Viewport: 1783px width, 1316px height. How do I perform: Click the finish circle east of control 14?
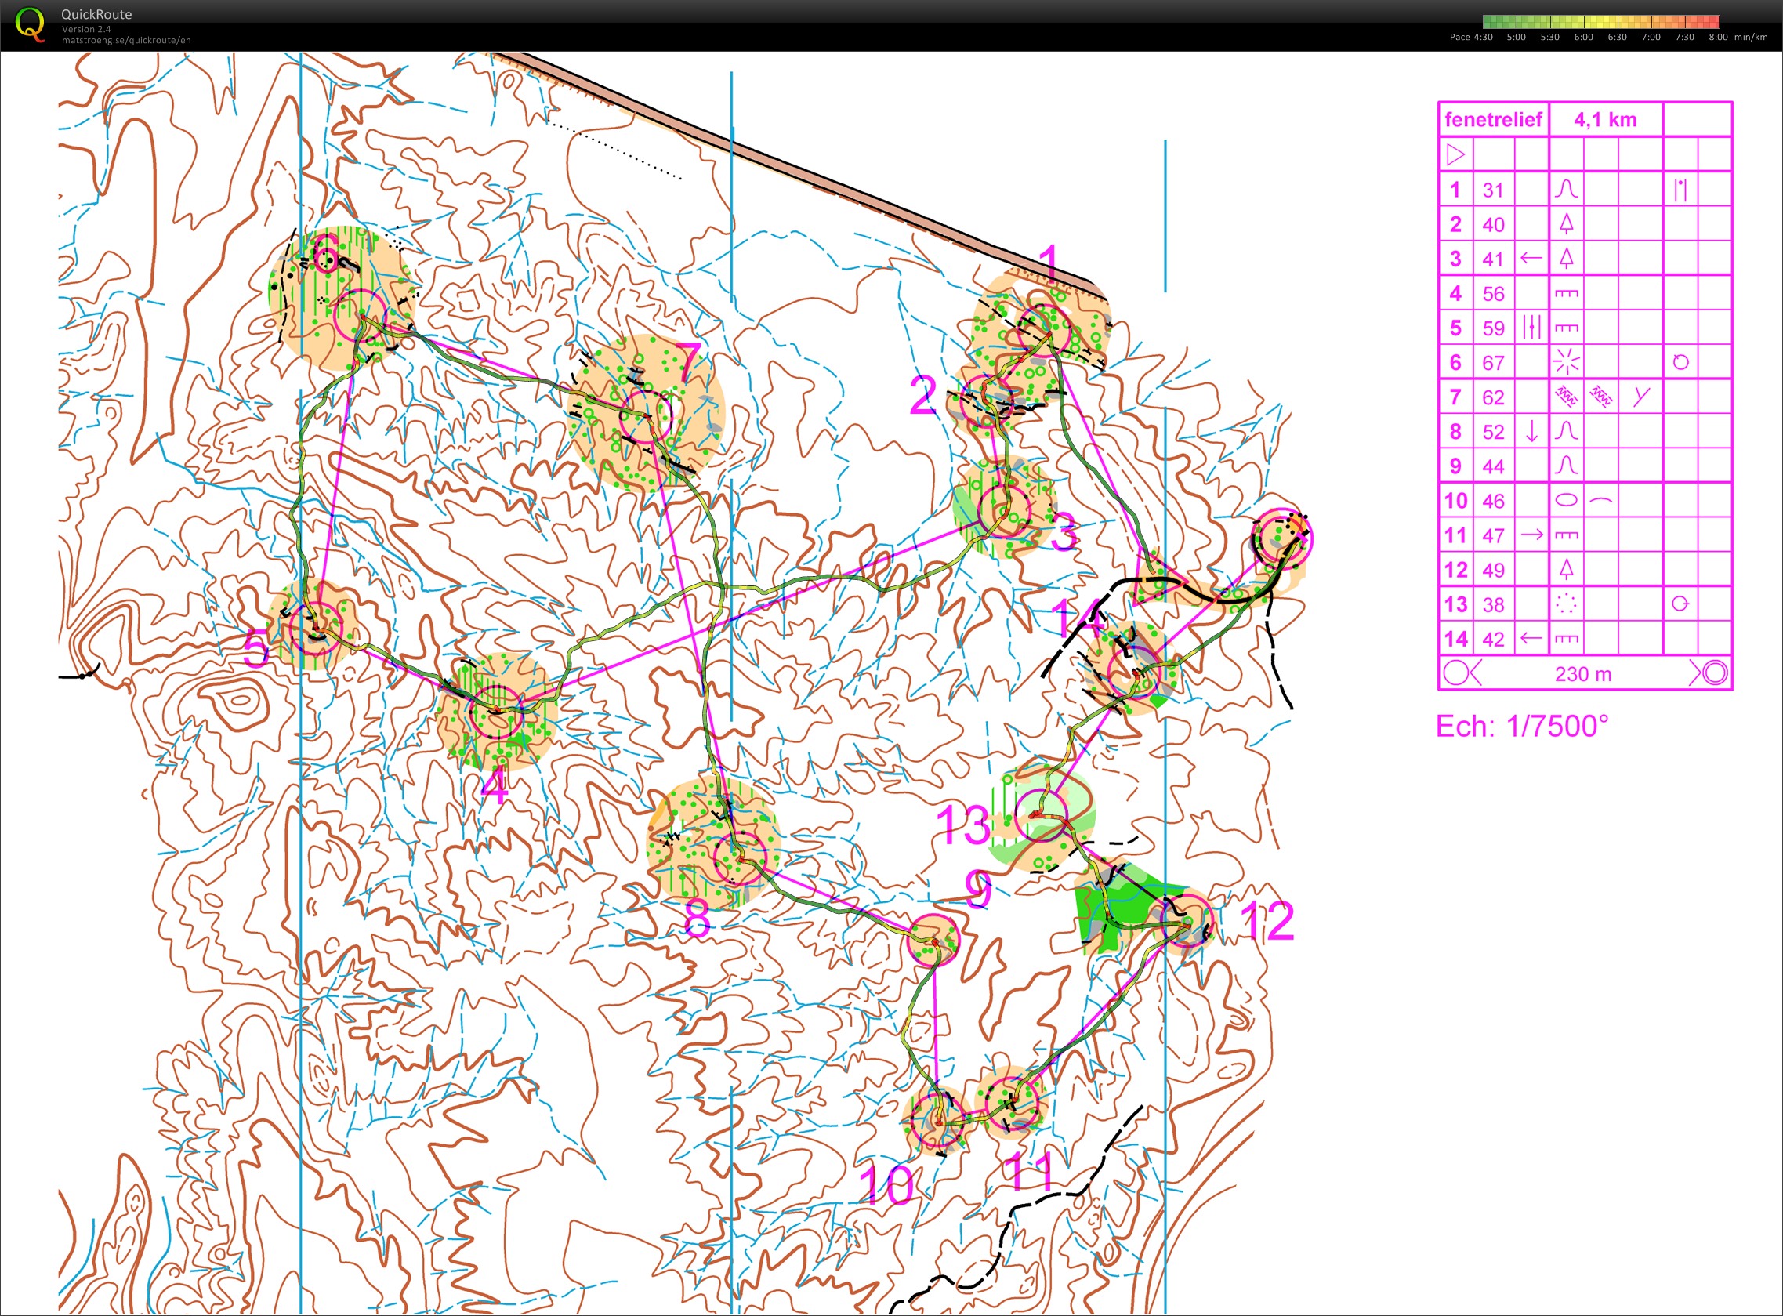tap(1282, 539)
